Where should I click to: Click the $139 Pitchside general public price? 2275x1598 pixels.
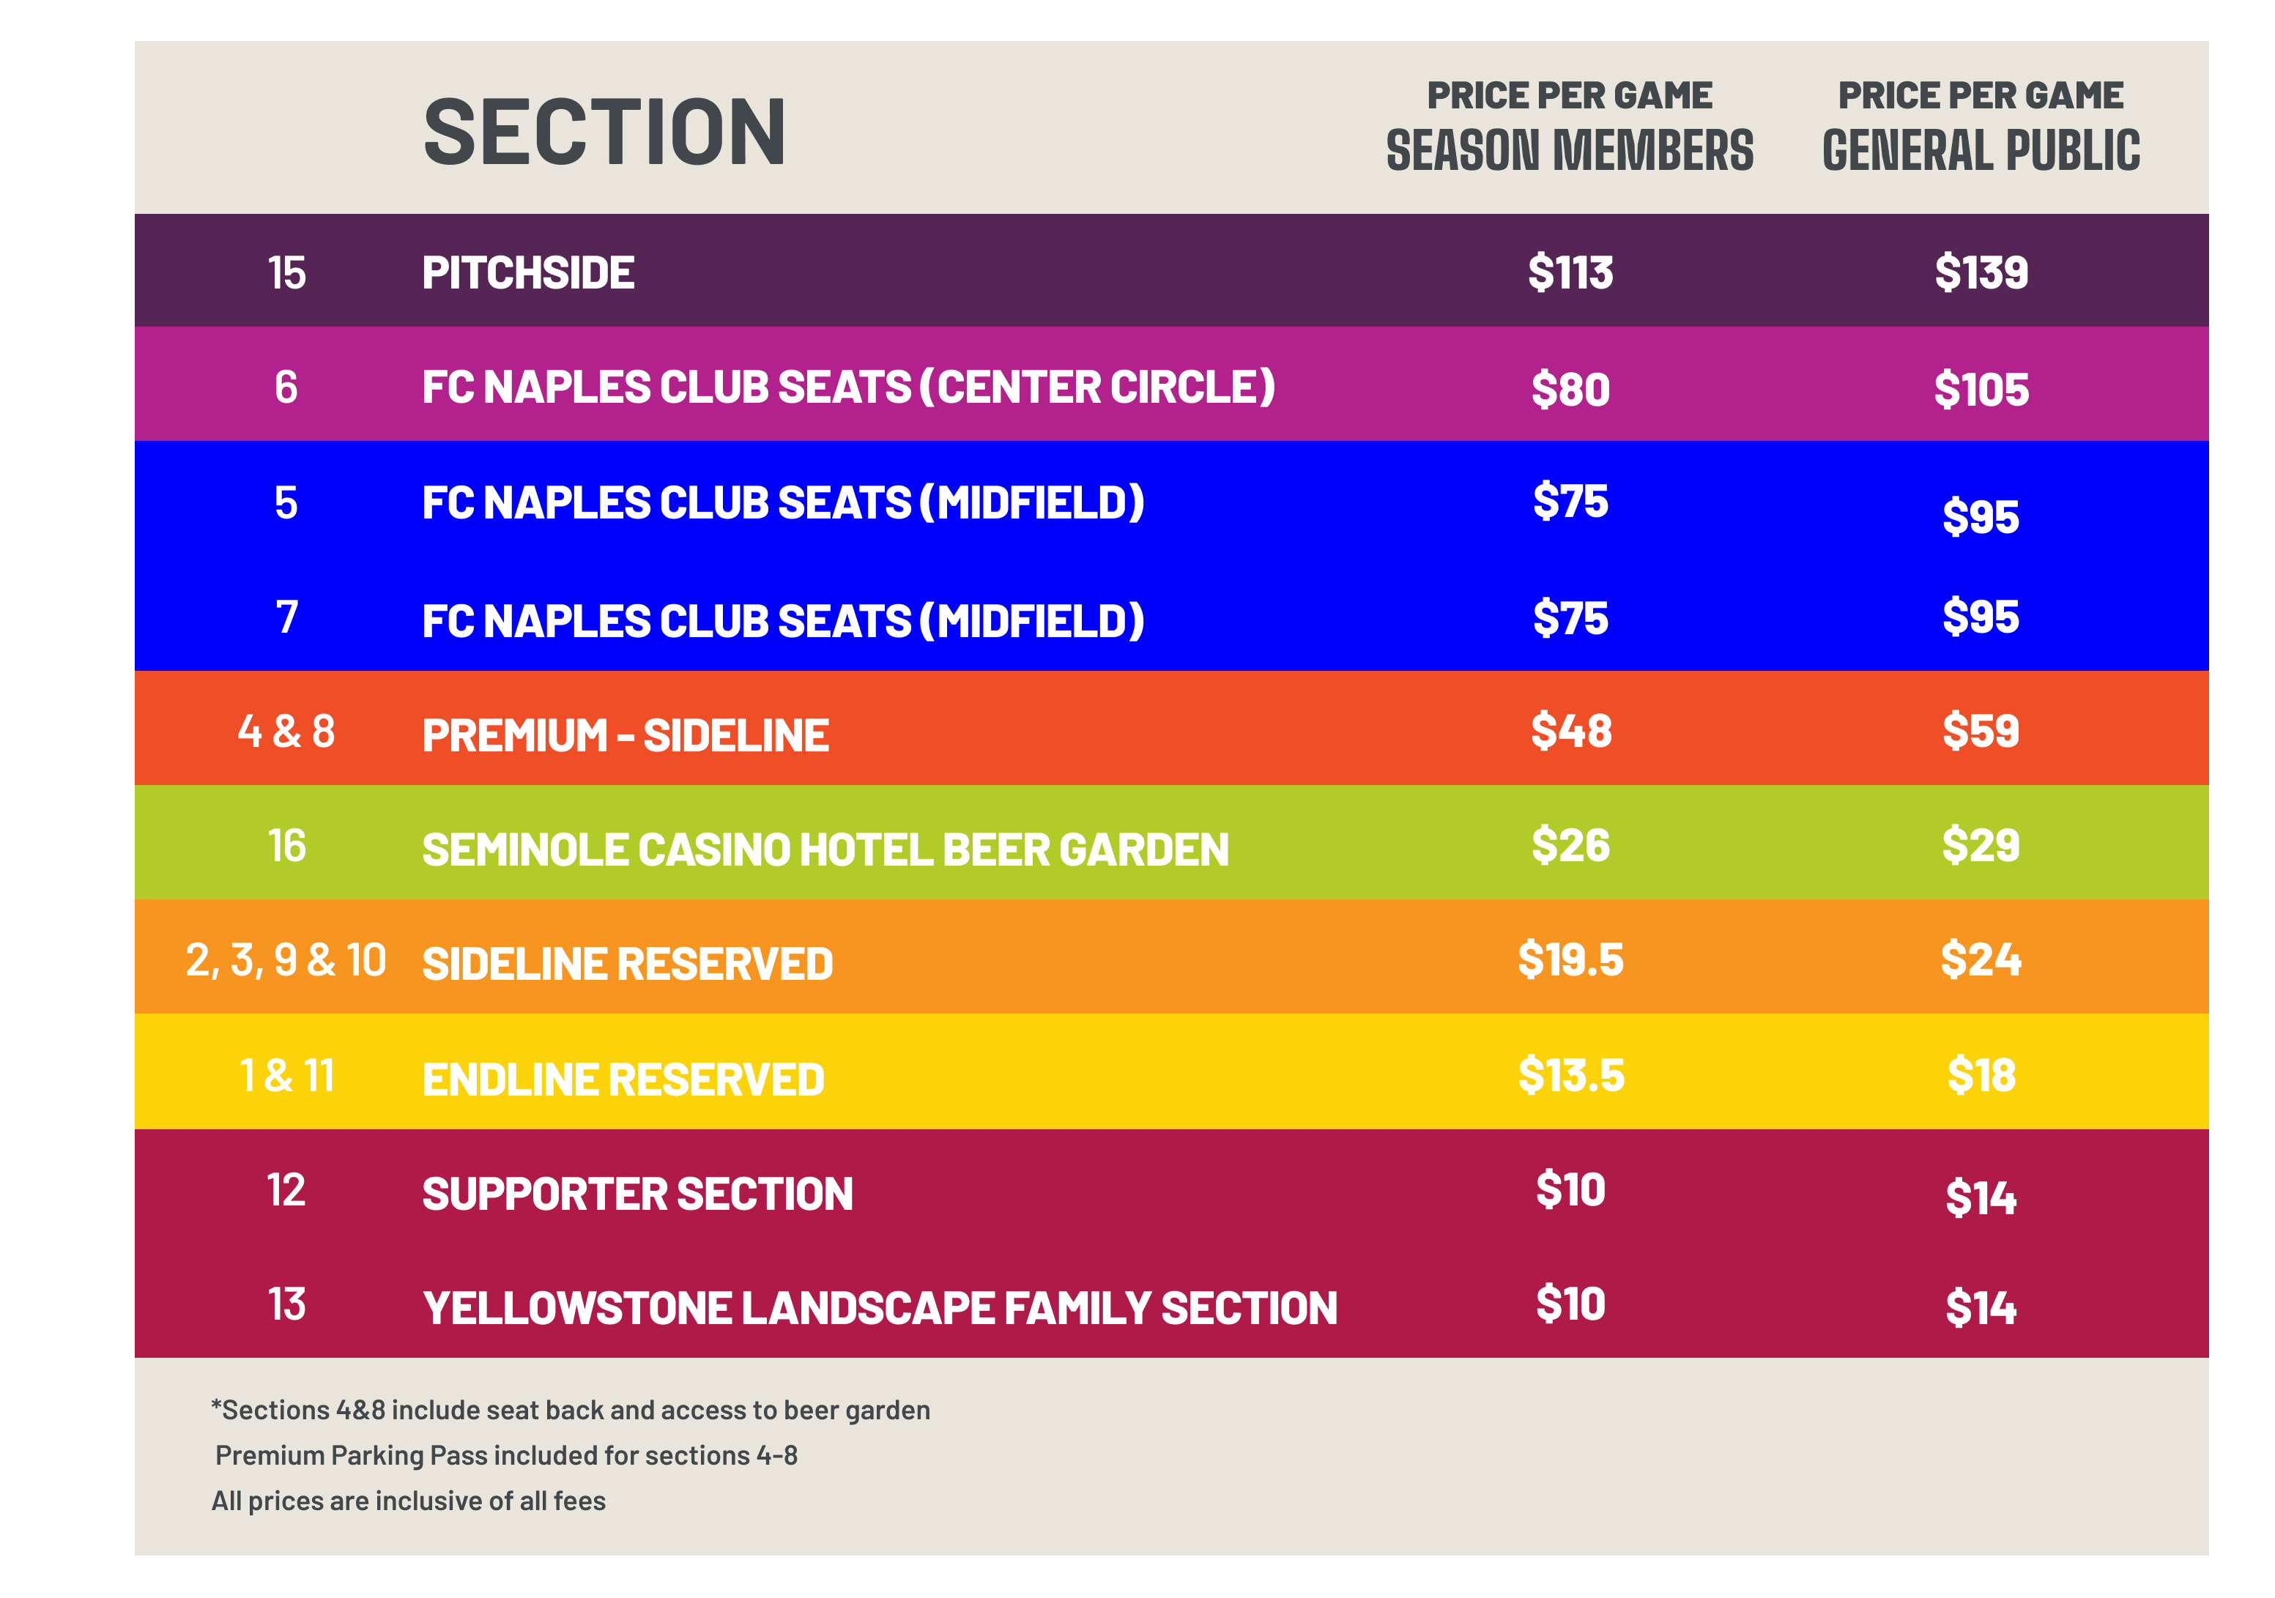click(x=1981, y=272)
